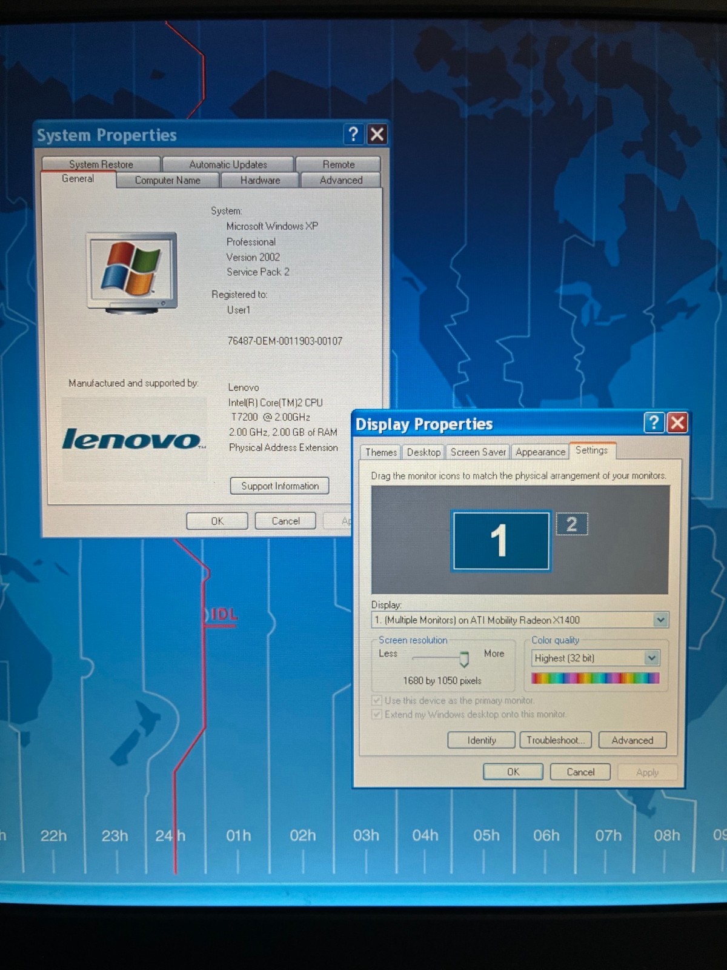Open the Hardware tab

pos(260,180)
